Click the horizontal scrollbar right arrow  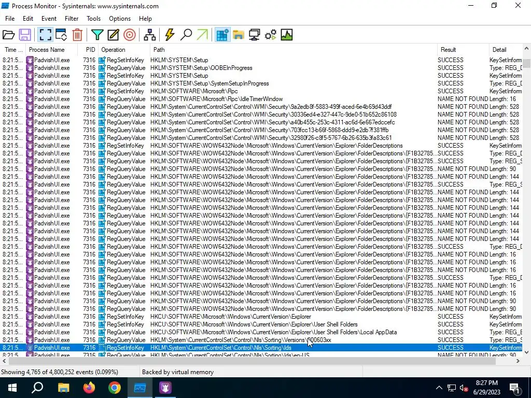click(x=518, y=361)
